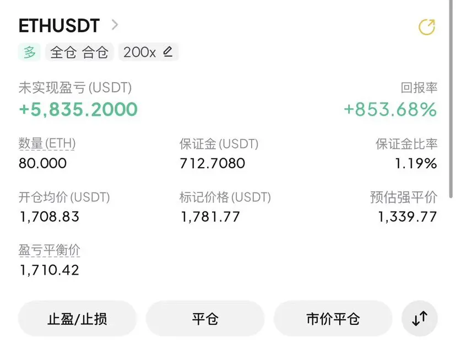Click the return rate +853.68% value
Viewport: 456px width, 343px height.
point(390,110)
